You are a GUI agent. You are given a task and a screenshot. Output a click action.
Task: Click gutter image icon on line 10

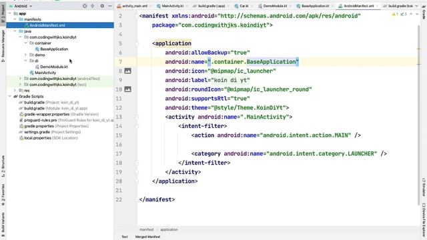click(127, 89)
